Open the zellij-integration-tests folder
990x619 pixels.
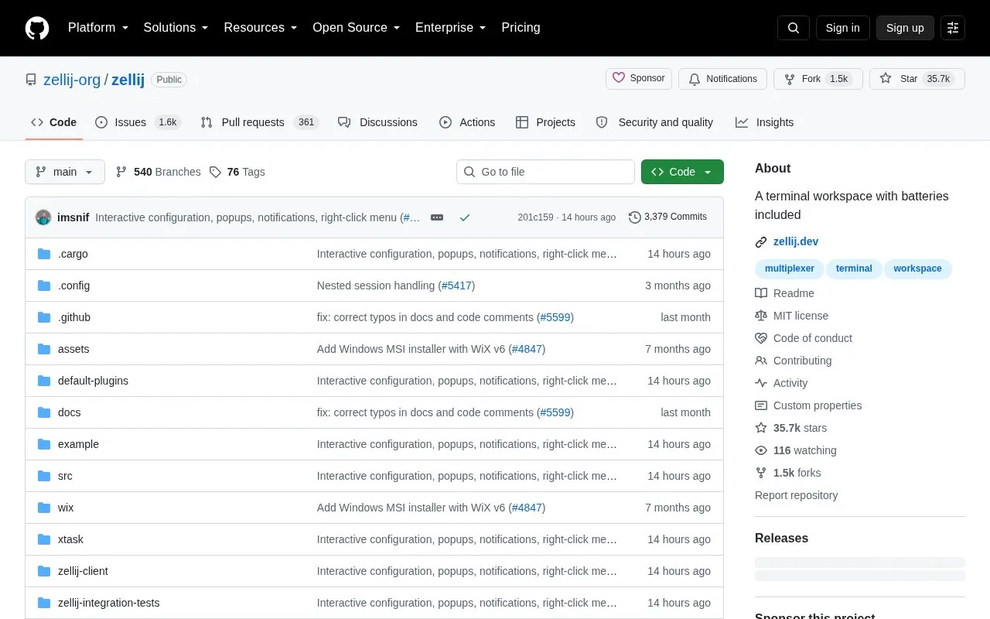click(x=109, y=603)
